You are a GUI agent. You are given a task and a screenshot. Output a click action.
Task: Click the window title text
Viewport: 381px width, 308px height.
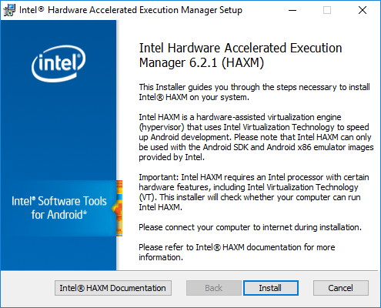[x=131, y=10]
